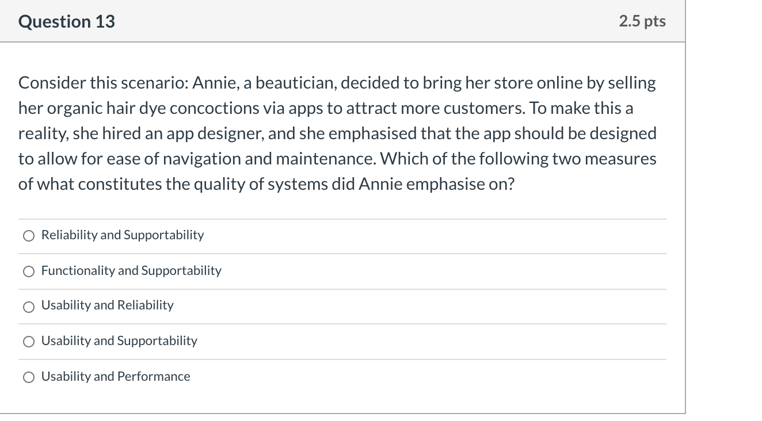Click the 'Usability and Supportability' answer text

pyautogui.click(x=119, y=340)
